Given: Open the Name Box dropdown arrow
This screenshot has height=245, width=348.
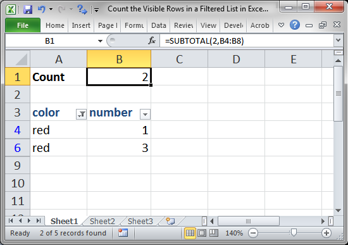Looking at the screenshot, I should 100,41.
